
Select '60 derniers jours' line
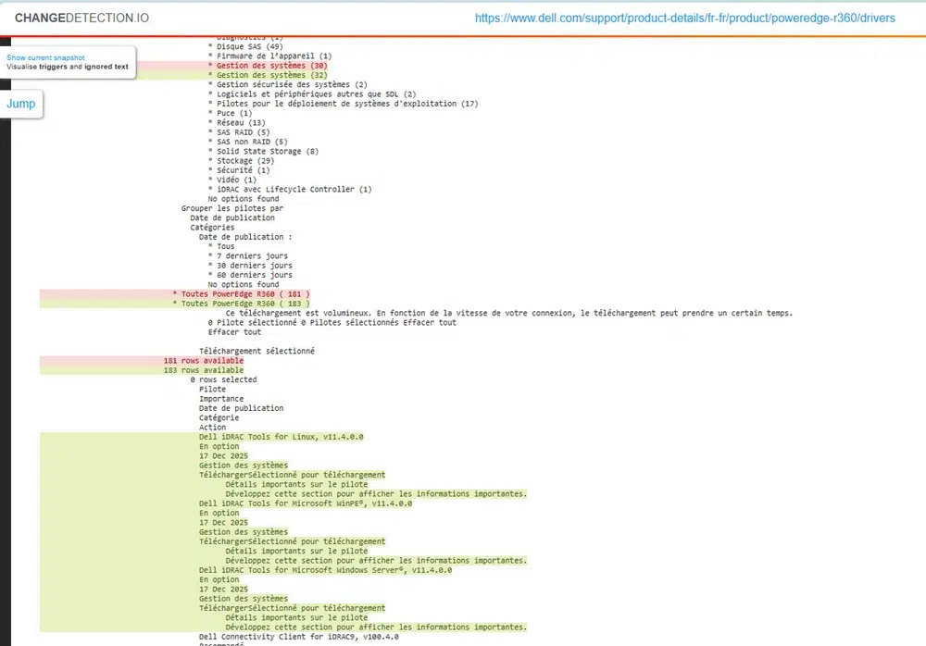tap(250, 275)
